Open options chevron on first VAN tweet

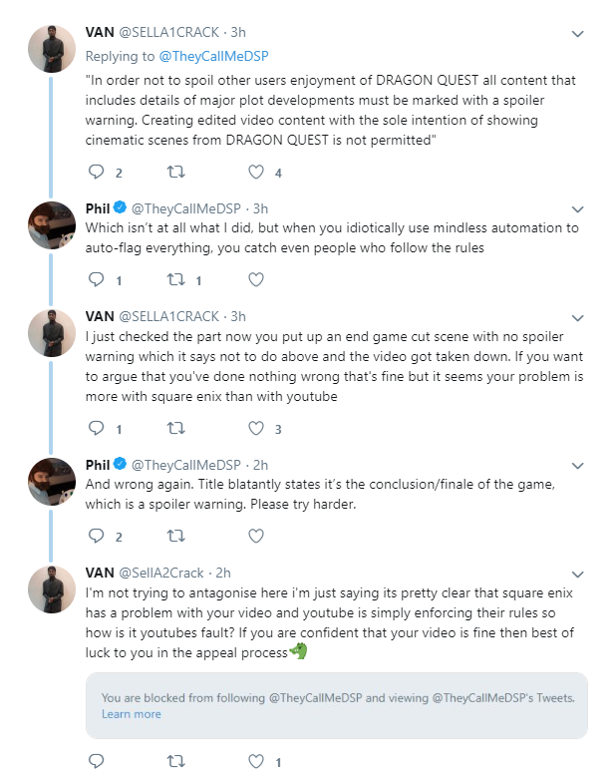[x=577, y=34]
